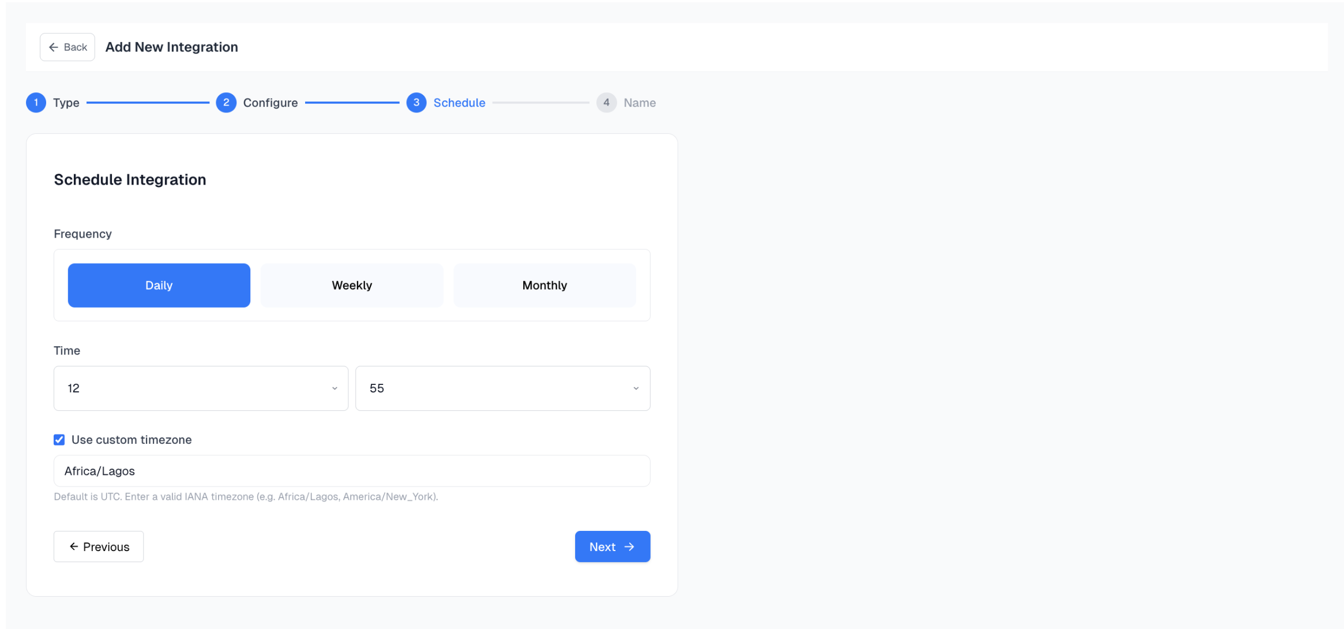Click the Previous button
Screen dimensions: 1344x629
98,546
